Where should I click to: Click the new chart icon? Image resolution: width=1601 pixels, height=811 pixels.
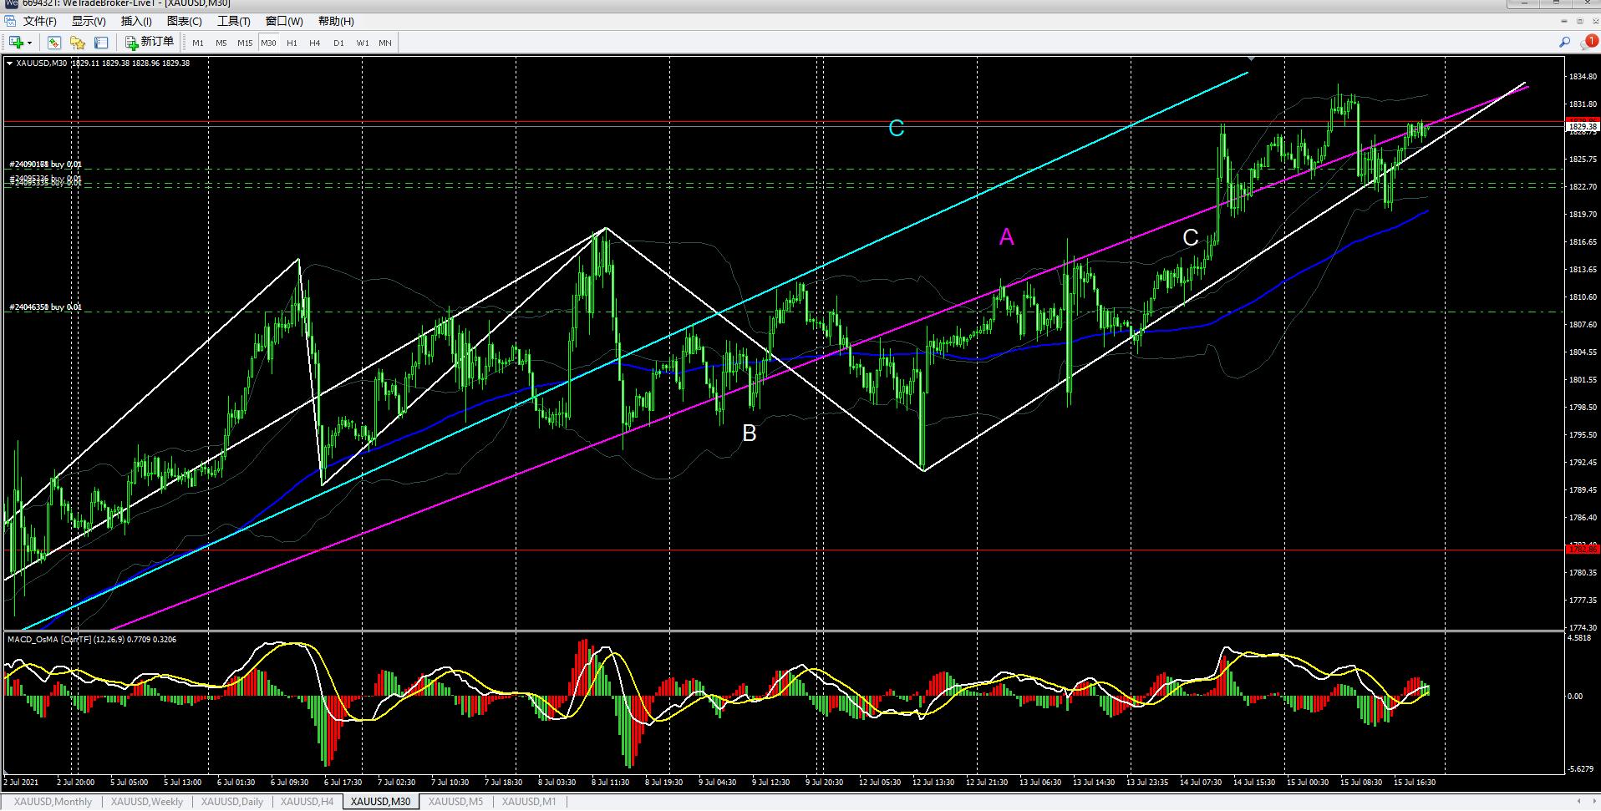(x=16, y=43)
